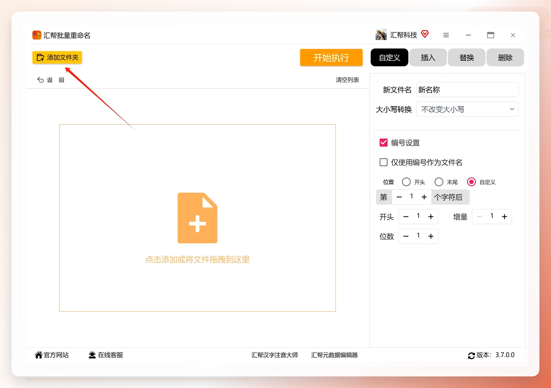Screen dimensions: 551x388
Task: Click the 版本: 3.7.0.0 text
Action: point(495,355)
